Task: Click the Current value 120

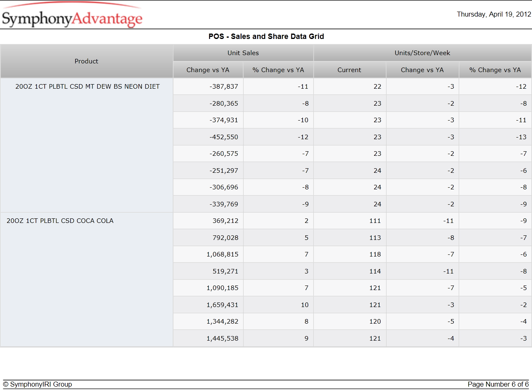Action: click(x=375, y=322)
